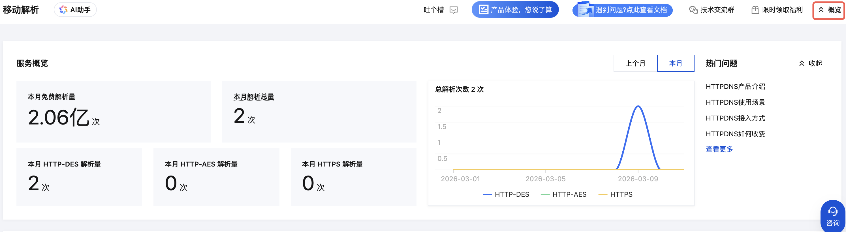Click the 2026-03-05 axis date label
The height and width of the screenshot is (232, 846).
pyautogui.click(x=546, y=179)
